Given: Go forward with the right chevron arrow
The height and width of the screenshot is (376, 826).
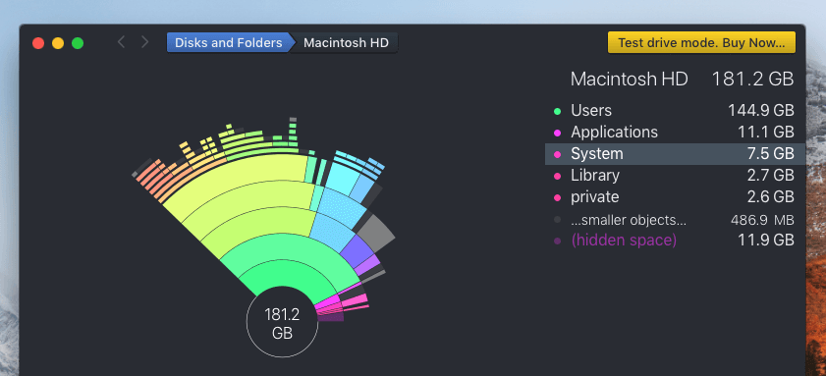Looking at the screenshot, I should pos(144,42).
